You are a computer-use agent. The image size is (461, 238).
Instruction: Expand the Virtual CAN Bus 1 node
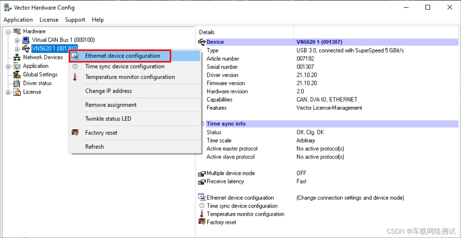tap(17, 41)
